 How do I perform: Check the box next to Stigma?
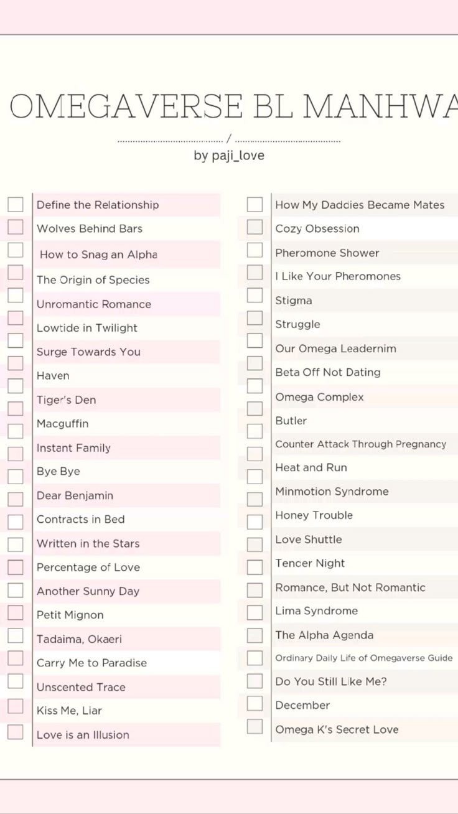tap(255, 295)
